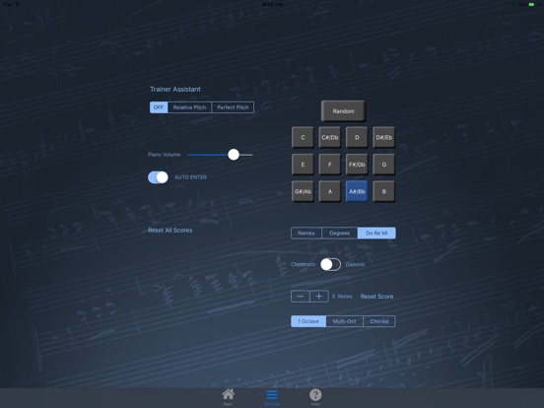Choose the F#/Gb key button

357,165
